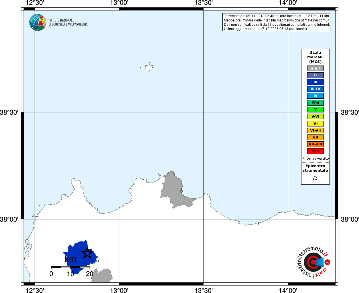Click the legend's epicentro star symbol
Image resolution: width=359 pixels, height=293 pixels.
coord(315,178)
